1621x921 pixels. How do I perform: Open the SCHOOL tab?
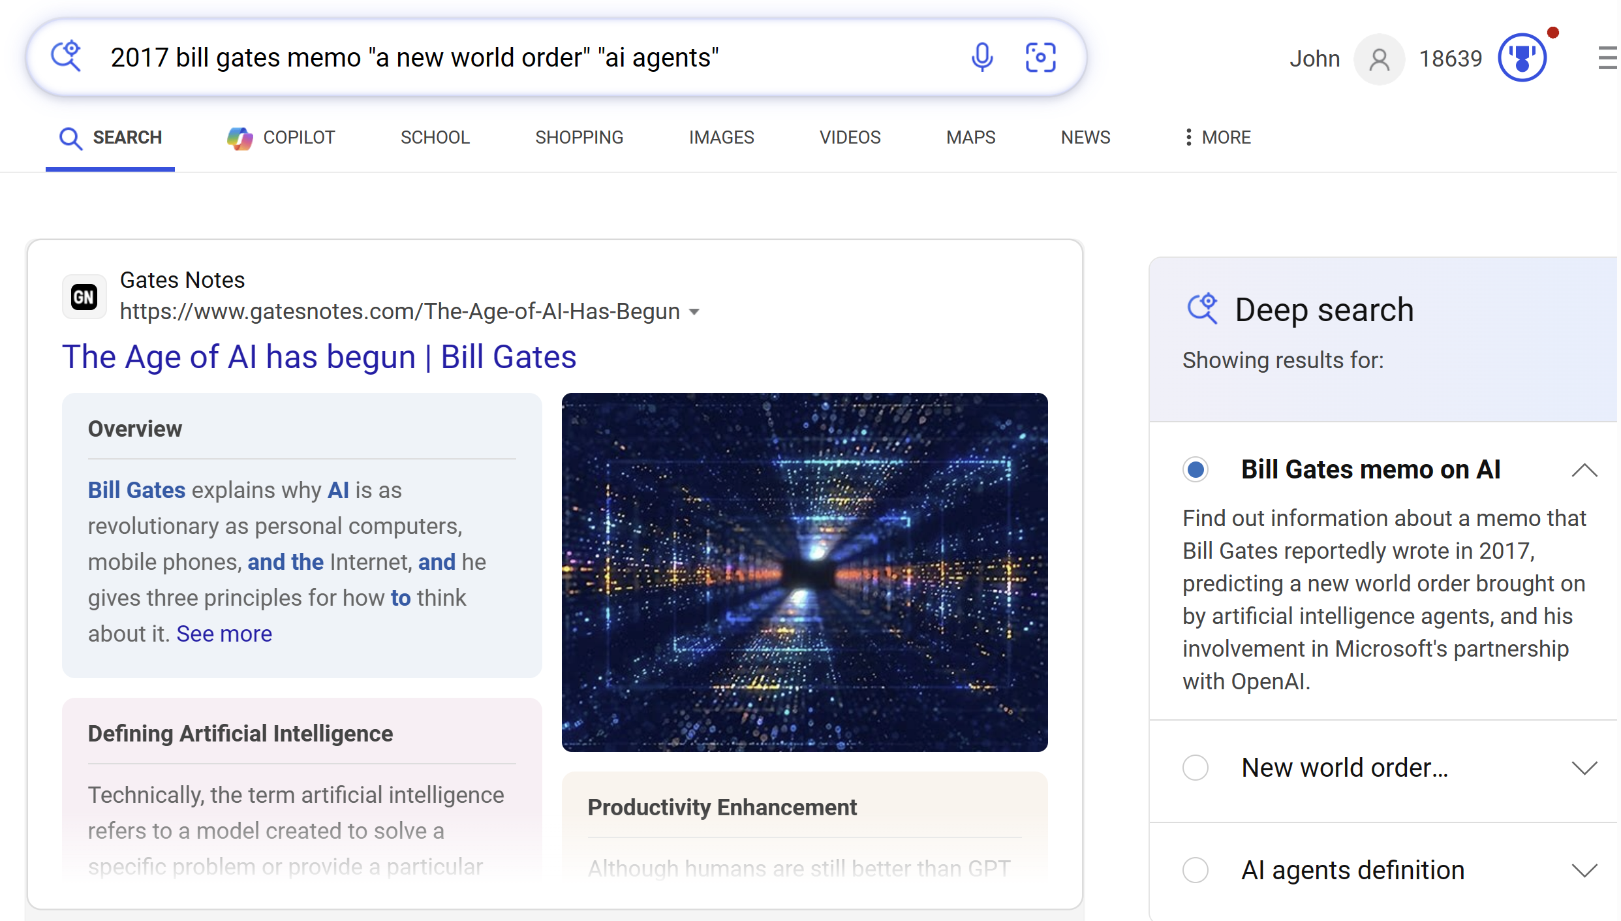(435, 138)
